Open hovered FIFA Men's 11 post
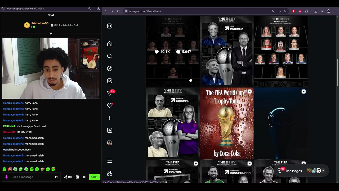339x191 pixels. (173, 51)
